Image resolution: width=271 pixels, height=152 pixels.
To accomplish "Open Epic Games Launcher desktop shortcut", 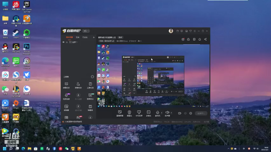I will [x=27, y=7].
